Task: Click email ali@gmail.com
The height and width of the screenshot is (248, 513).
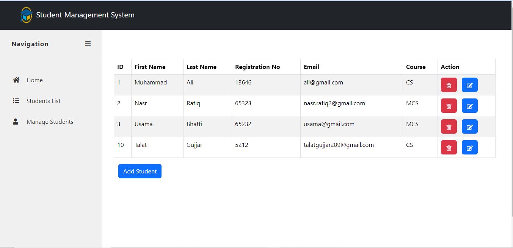Action: pyautogui.click(x=323, y=82)
